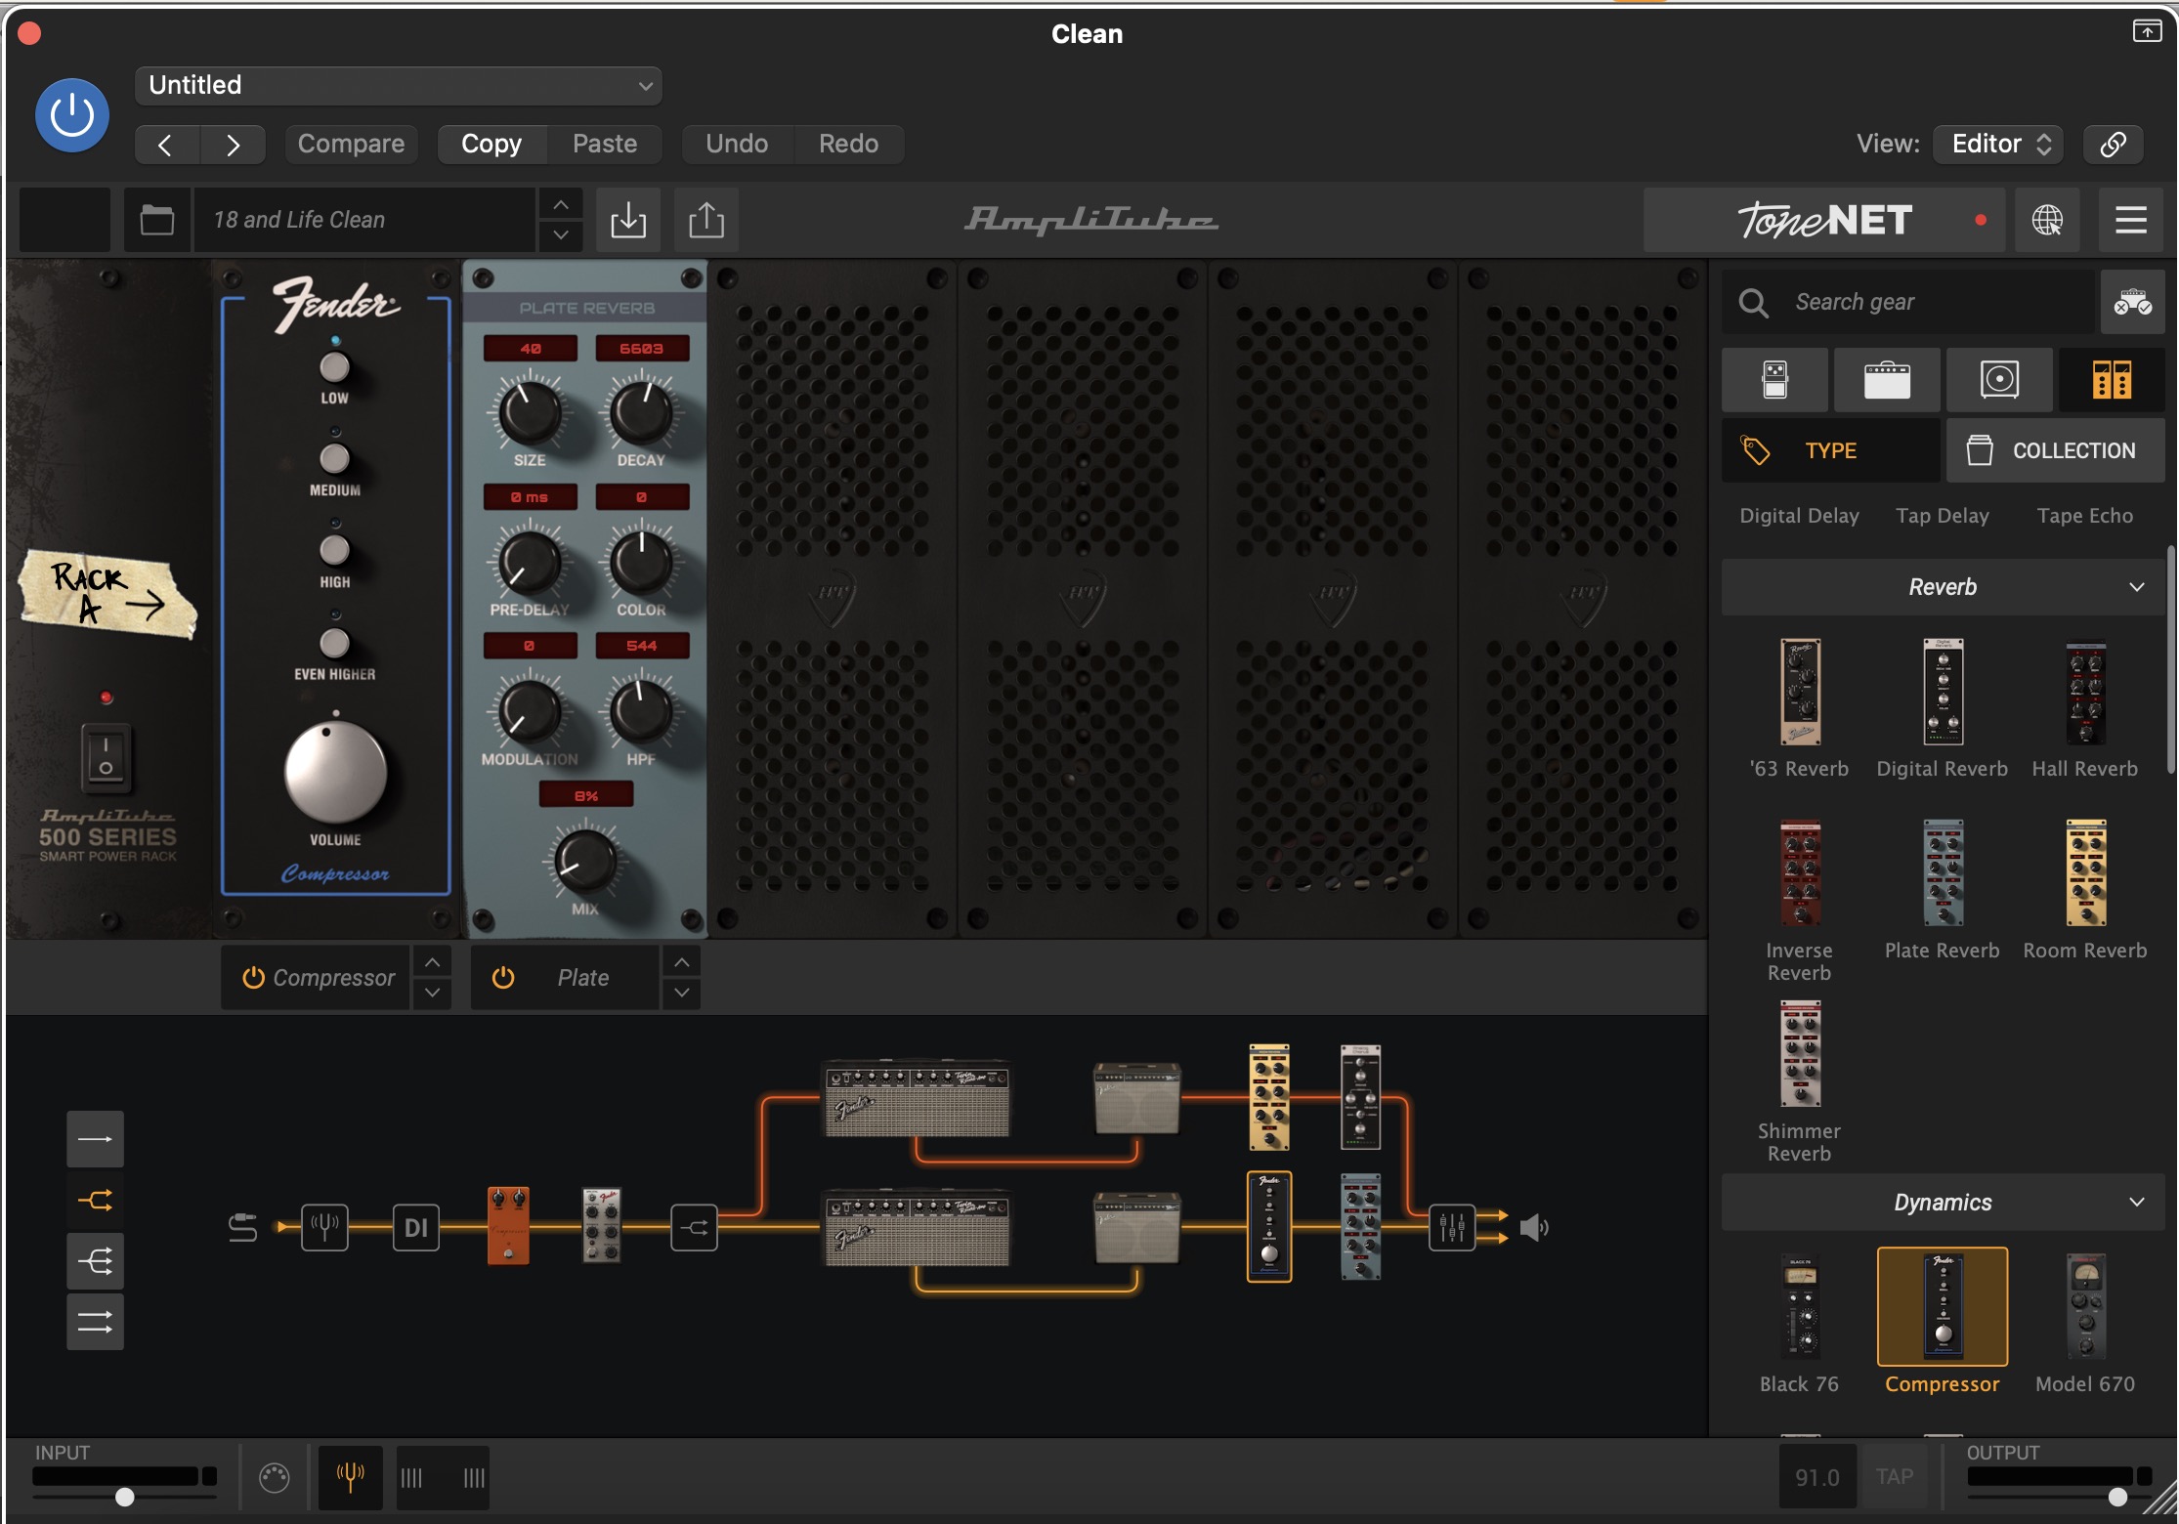Click the TAP tempo button
The image size is (2179, 1524).
[x=1894, y=1476]
